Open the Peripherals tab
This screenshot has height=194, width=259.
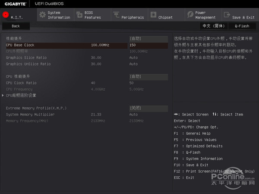pos(129,15)
